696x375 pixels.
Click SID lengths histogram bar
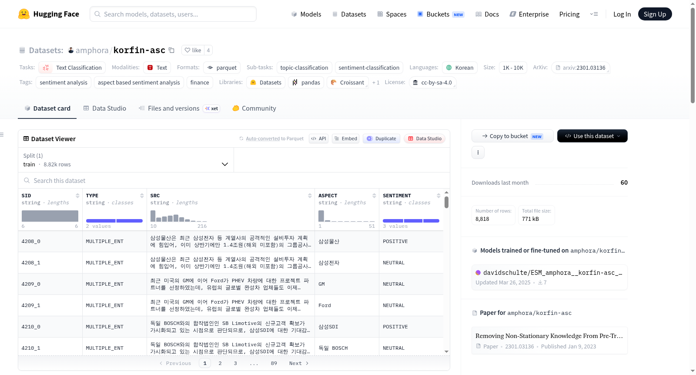coord(50,216)
